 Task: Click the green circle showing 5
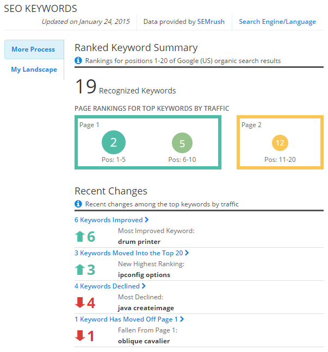[x=182, y=143]
